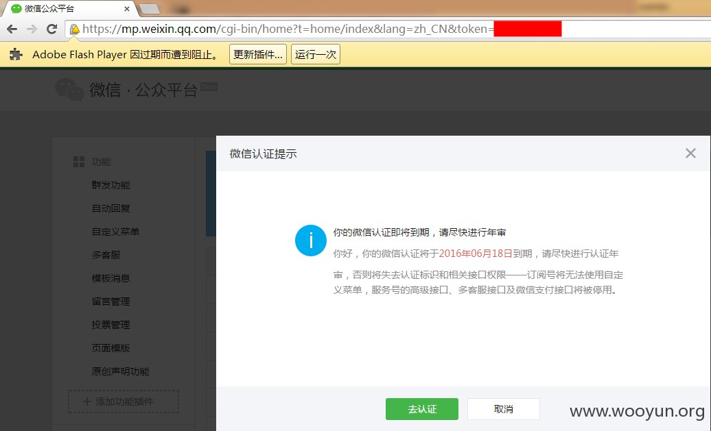The width and height of the screenshot is (711, 431).
Task: Close the 微信认证提示 dialog with X
Action: coord(690,153)
